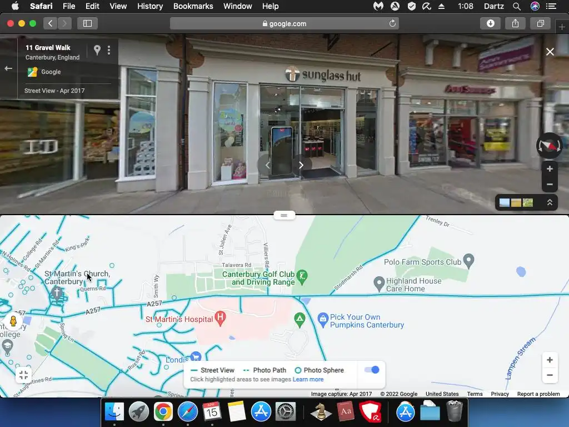Click the St Martin's Hospital marker
The image size is (569, 427).
click(220, 318)
